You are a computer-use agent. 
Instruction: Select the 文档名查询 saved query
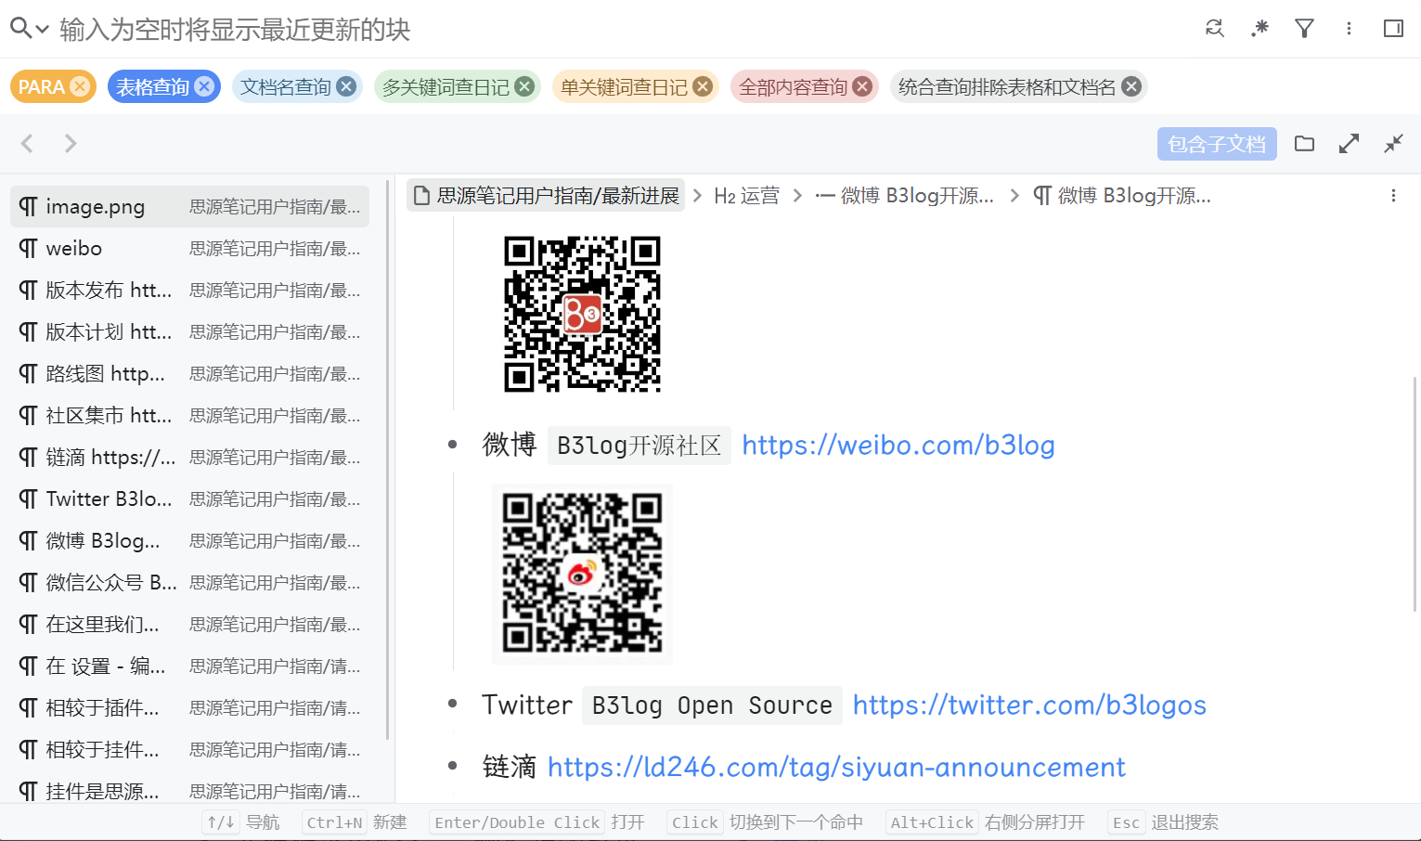286,86
